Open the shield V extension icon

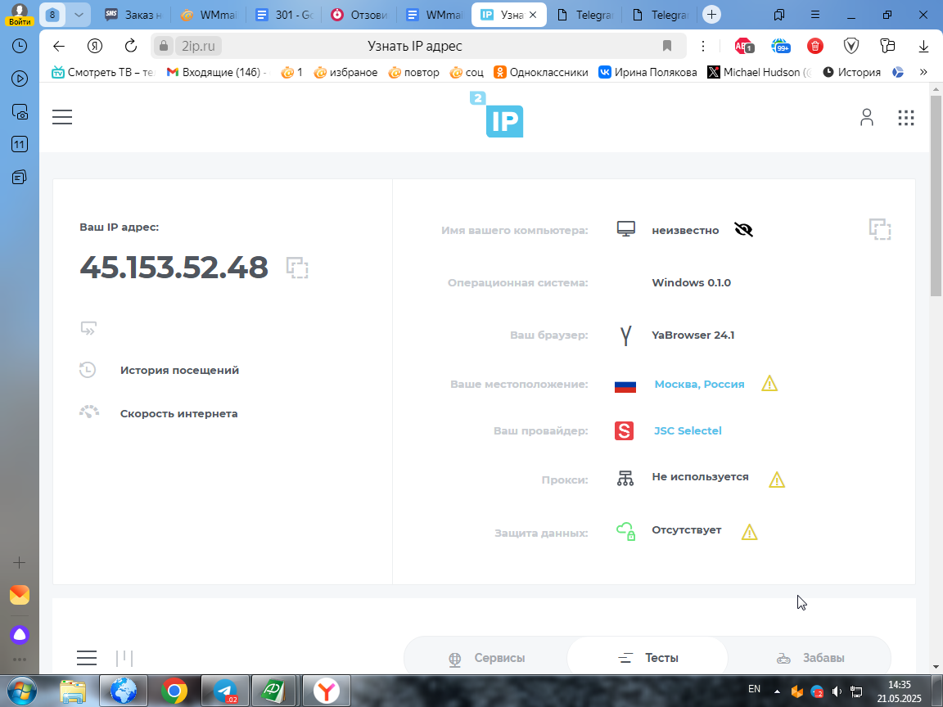click(851, 47)
